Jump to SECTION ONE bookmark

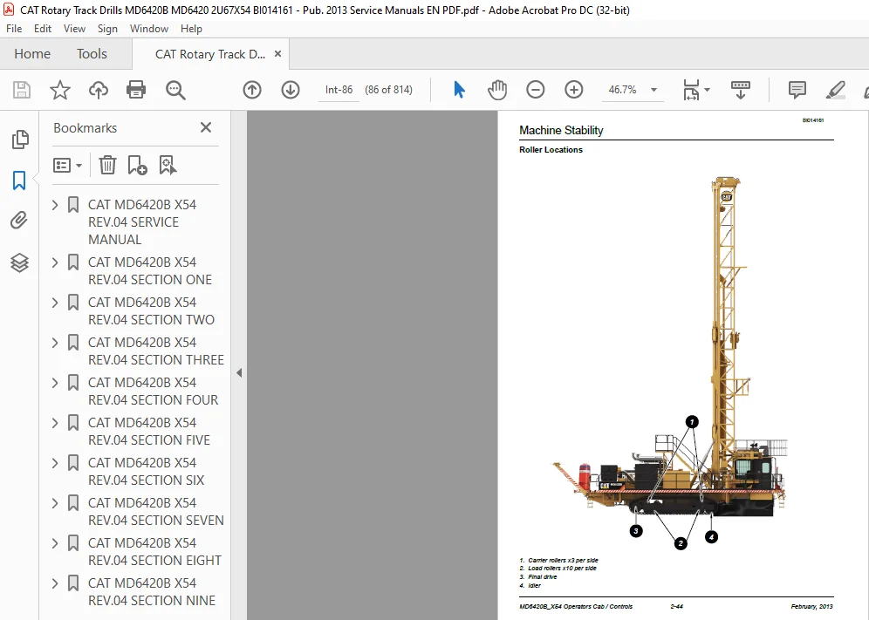150,271
